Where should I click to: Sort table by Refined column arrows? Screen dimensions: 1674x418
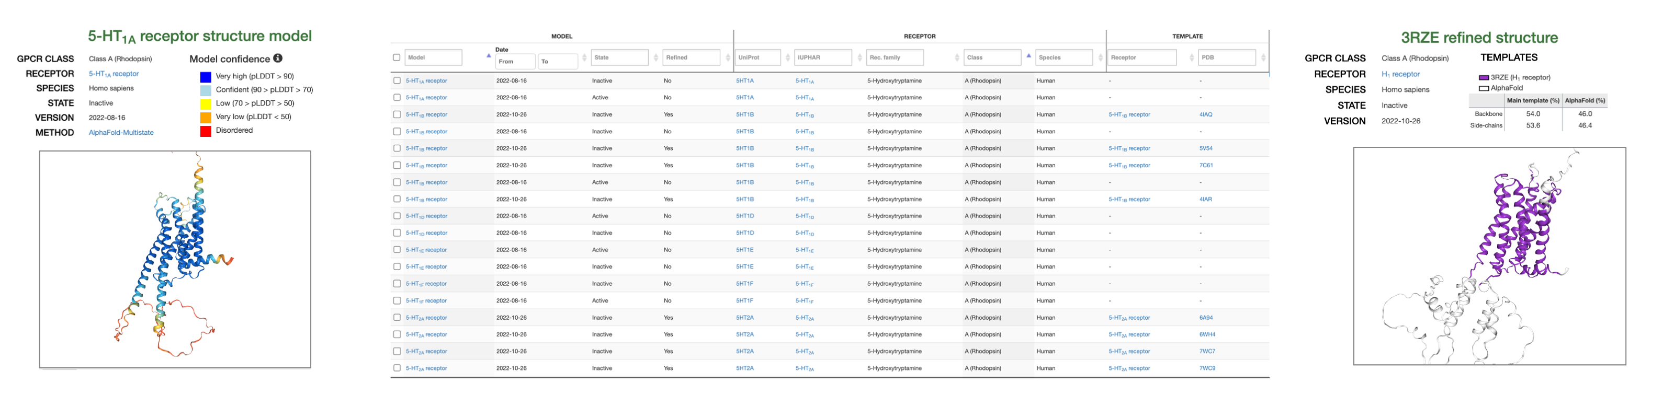(727, 58)
